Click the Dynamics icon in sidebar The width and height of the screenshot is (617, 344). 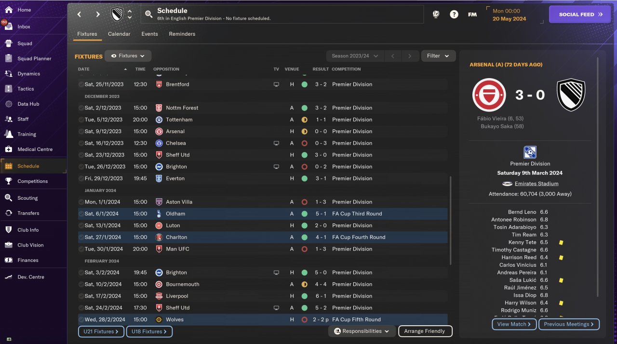pyautogui.click(x=9, y=74)
